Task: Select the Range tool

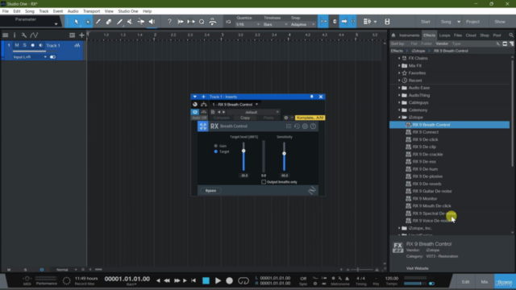Action: [x=88, y=22]
